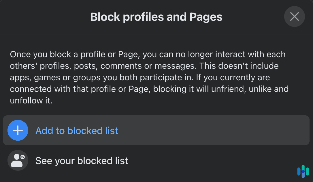Screen dimensions: 313x182
Task: Click the colorful bar-chart logo watermark
Action: click(303, 172)
